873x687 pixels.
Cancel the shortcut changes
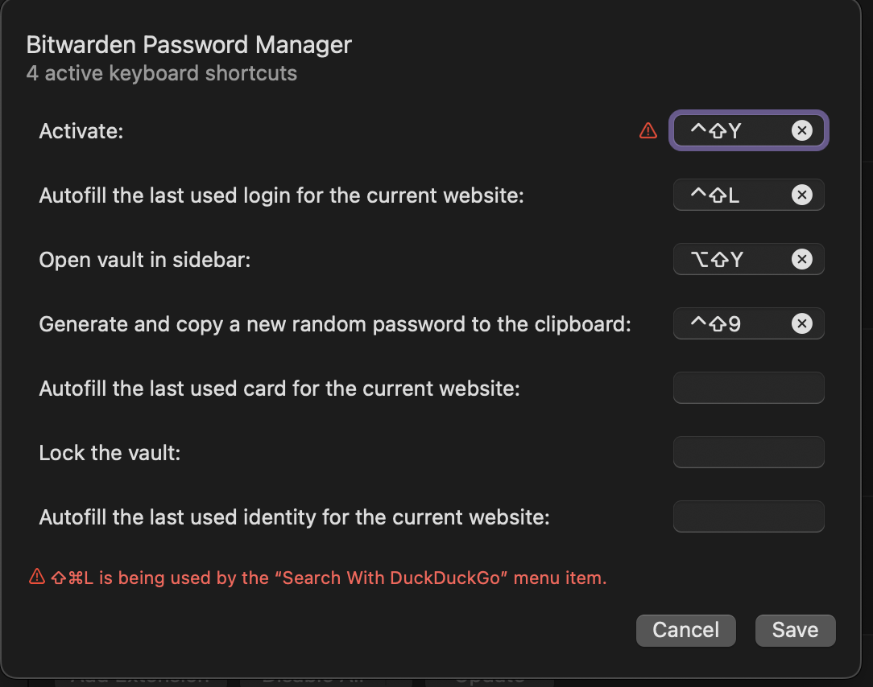pos(685,630)
